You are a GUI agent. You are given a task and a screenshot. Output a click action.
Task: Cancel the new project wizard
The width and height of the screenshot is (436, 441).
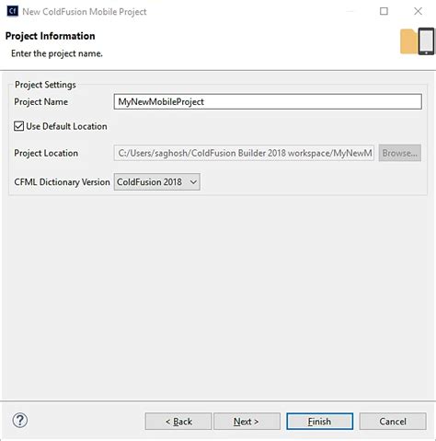393,422
